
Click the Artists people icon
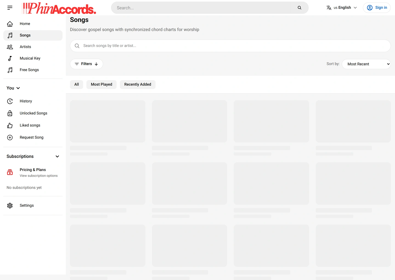[10, 47]
